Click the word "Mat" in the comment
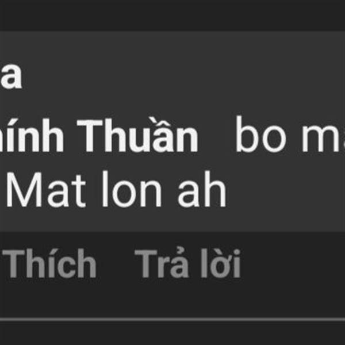This screenshot has width=345, height=345. 46,190
